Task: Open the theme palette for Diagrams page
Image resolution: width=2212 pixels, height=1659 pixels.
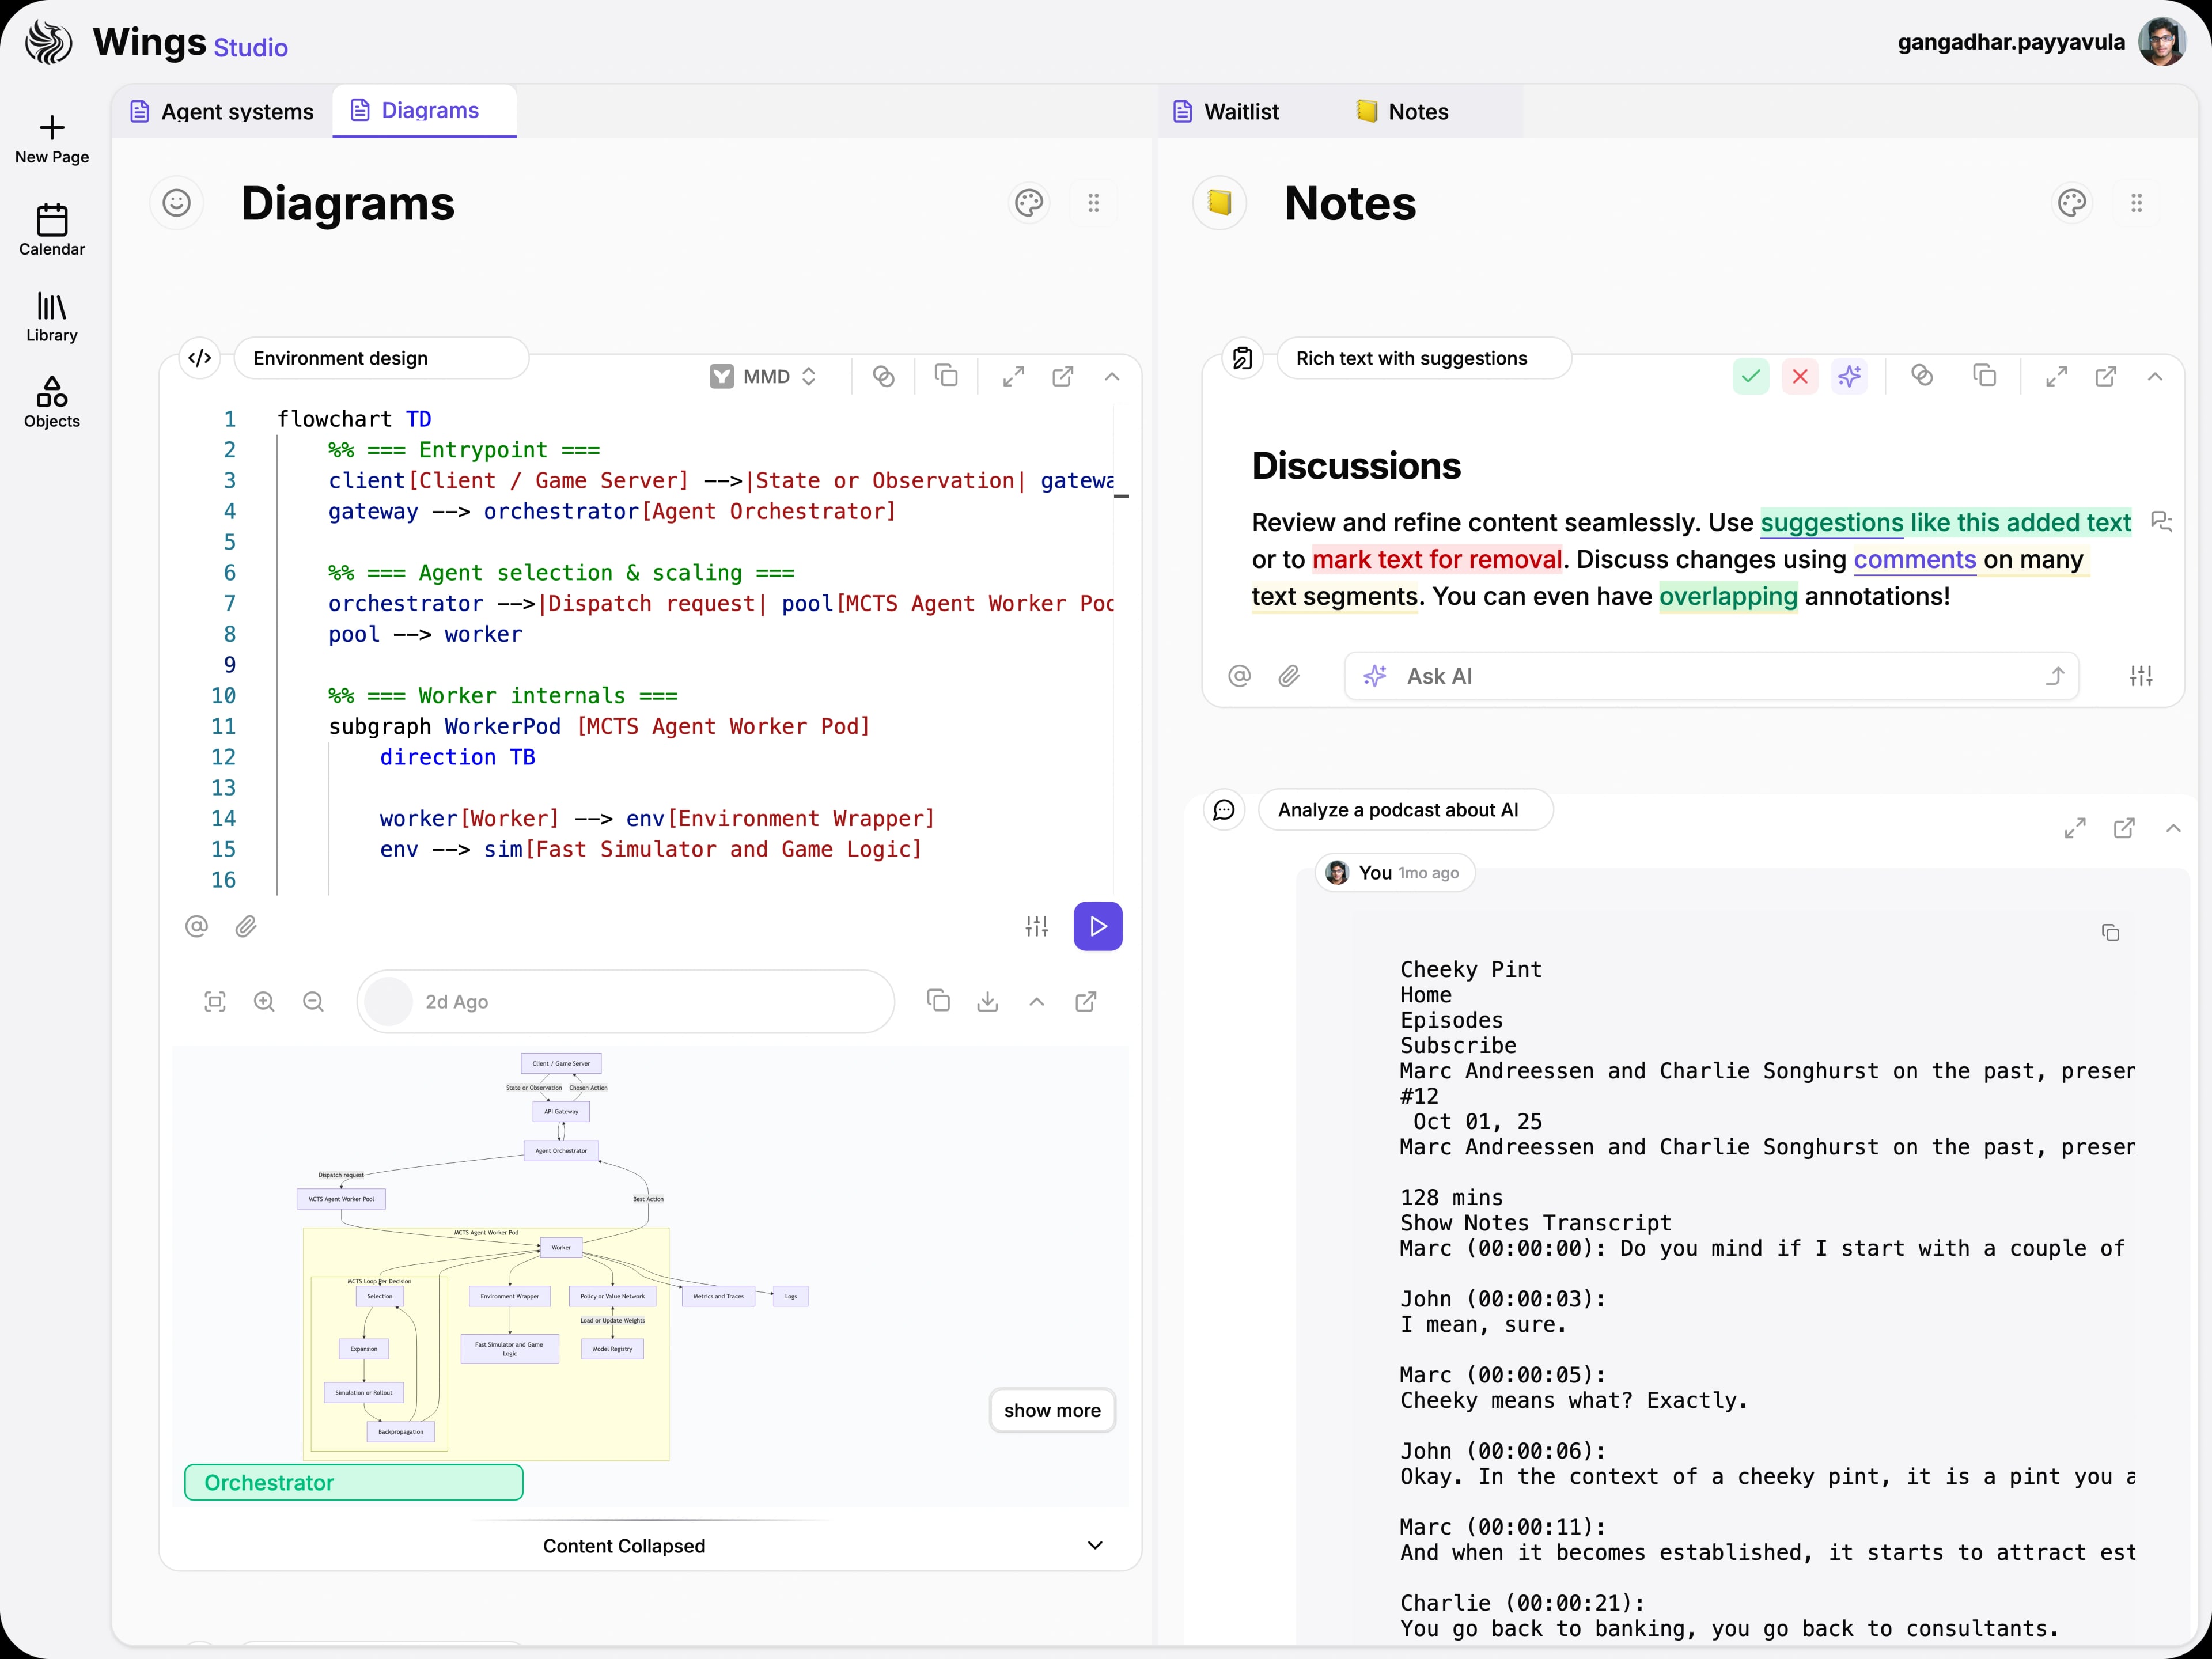Action: [1029, 203]
